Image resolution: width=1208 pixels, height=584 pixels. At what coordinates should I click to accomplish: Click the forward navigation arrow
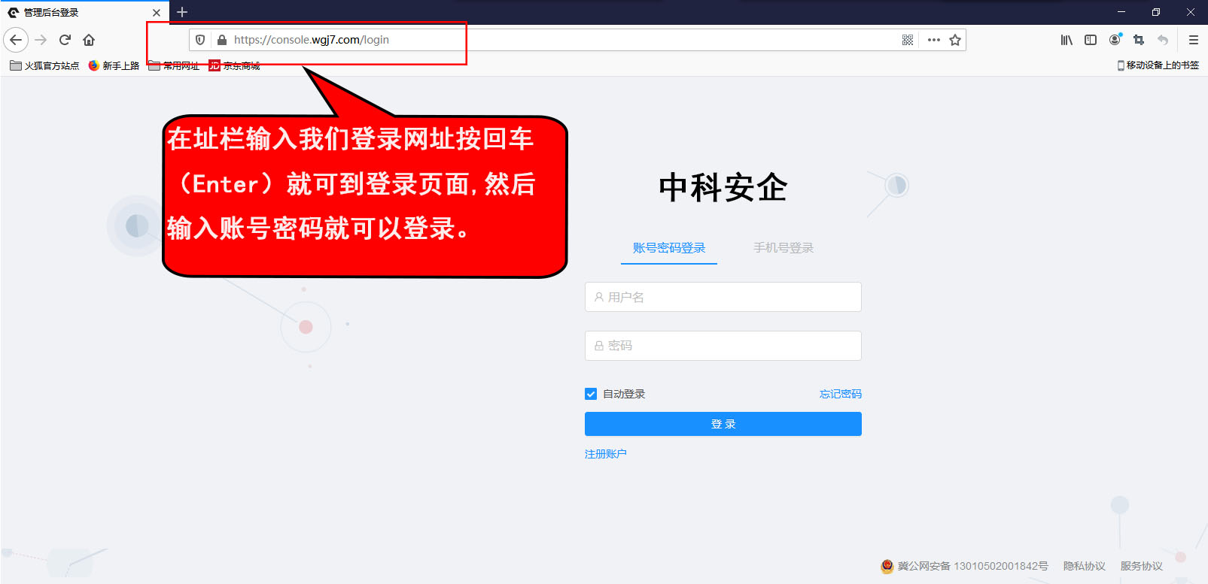[x=41, y=40]
